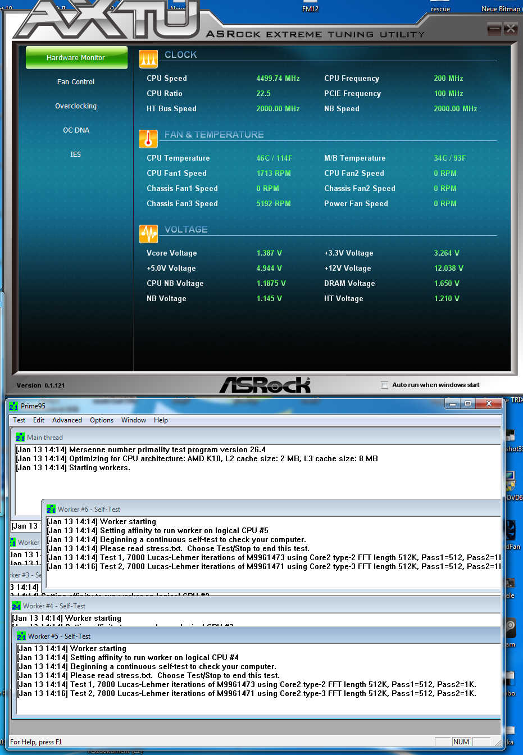The width and height of the screenshot is (523, 755).
Task: Open the Window menu in Prime95
Action: coord(134,420)
